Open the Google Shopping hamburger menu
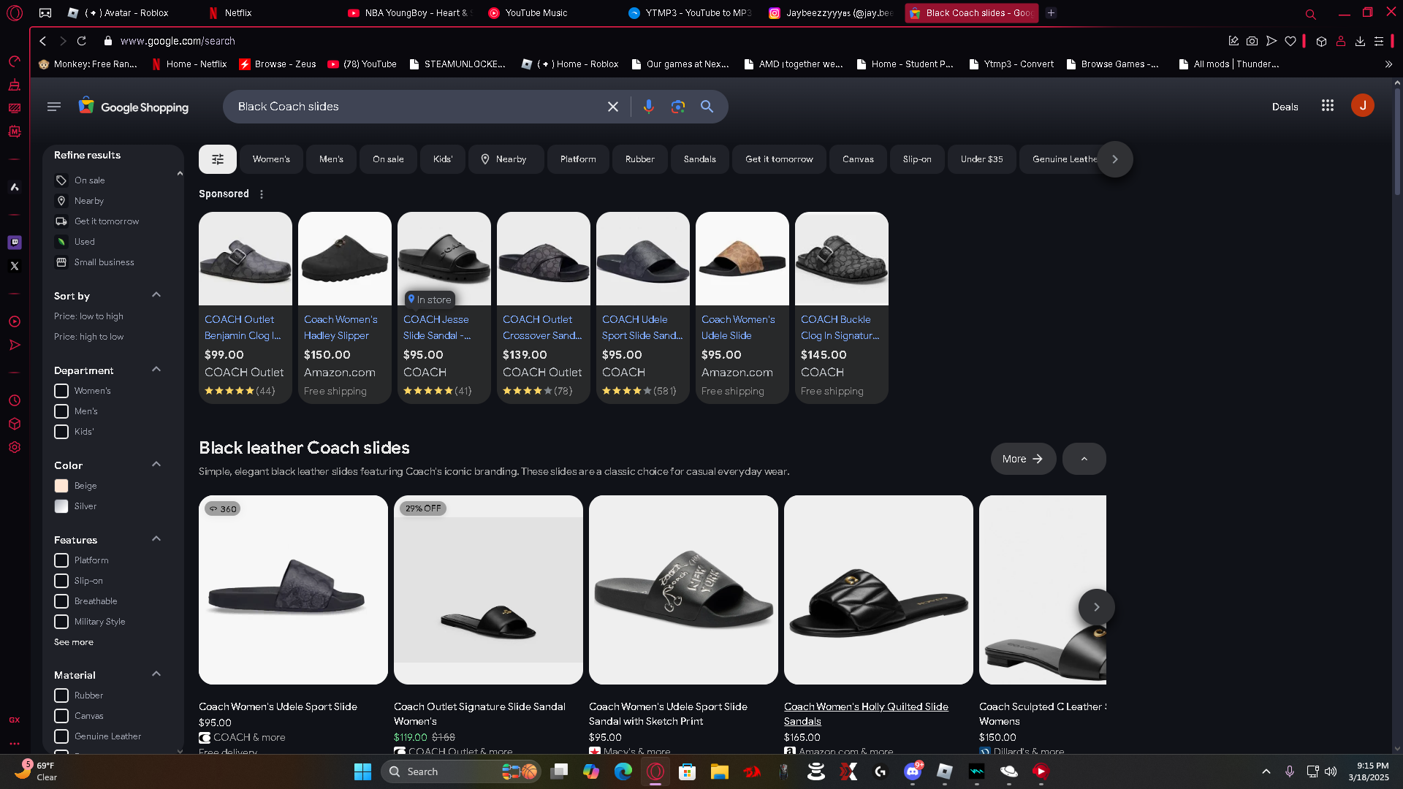This screenshot has width=1403, height=789. coord(54,107)
